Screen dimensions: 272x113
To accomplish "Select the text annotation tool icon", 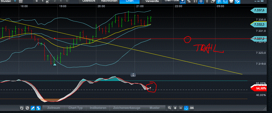I will click(195, 1).
